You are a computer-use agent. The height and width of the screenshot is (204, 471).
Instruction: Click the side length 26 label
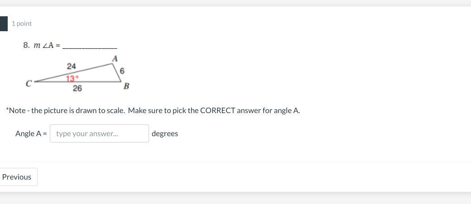[77, 88]
